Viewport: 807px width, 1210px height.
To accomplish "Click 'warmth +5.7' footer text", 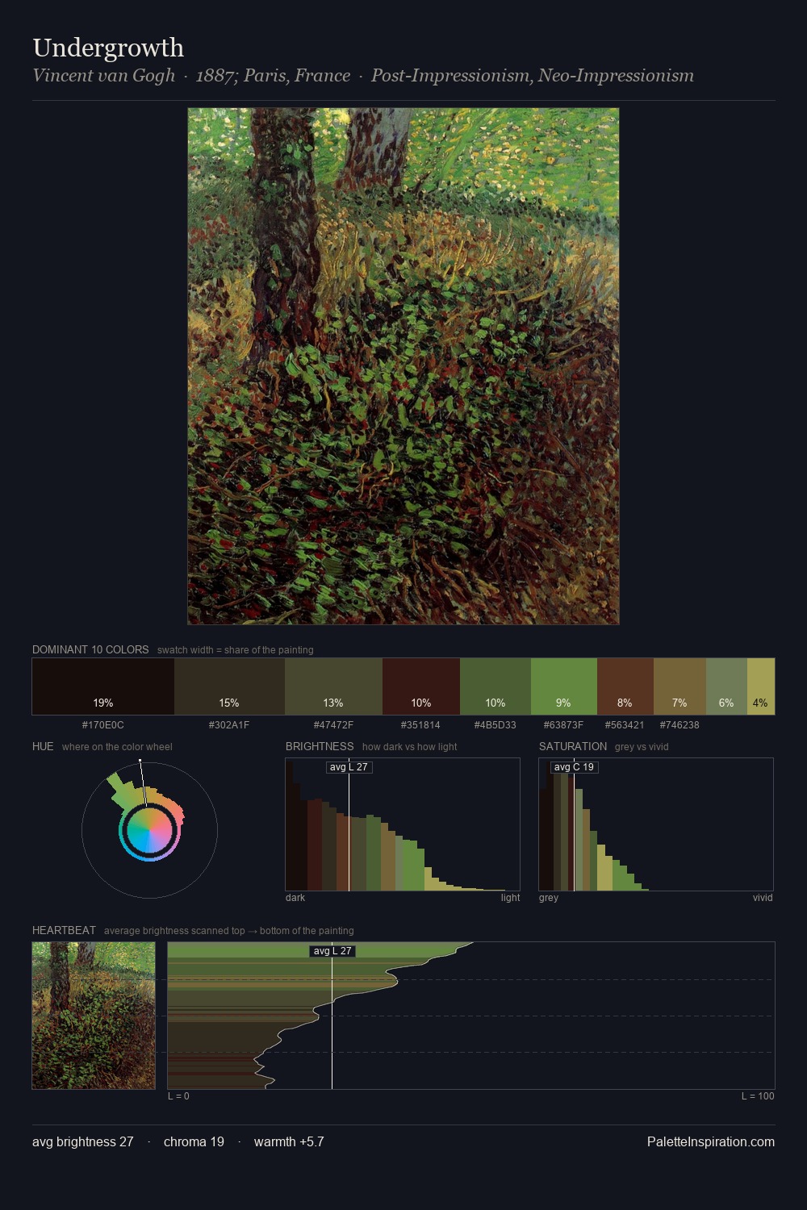I will point(289,1141).
